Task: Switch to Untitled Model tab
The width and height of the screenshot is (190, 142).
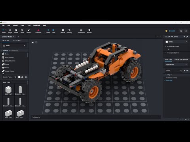Action: pyautogui.click(x=7, y=37)
